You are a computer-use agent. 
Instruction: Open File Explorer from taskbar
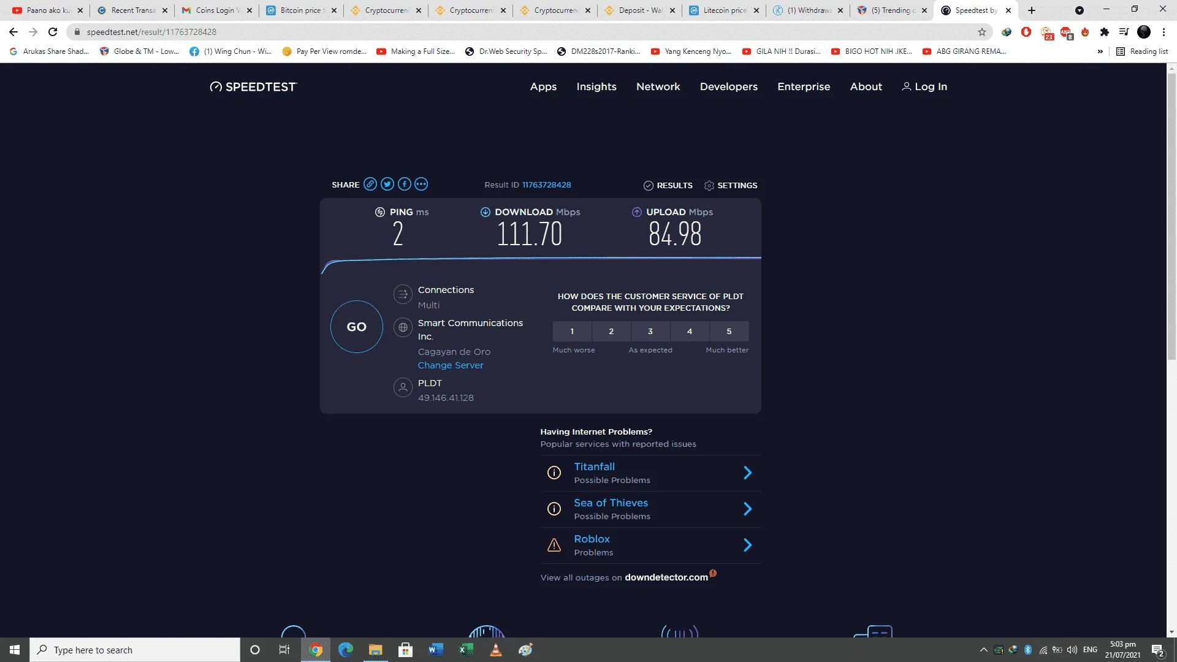click(376, 650)
